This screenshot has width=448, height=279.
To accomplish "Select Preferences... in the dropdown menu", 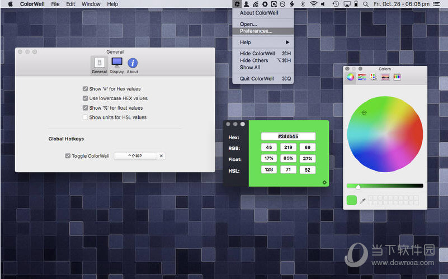I will (263, 31).
